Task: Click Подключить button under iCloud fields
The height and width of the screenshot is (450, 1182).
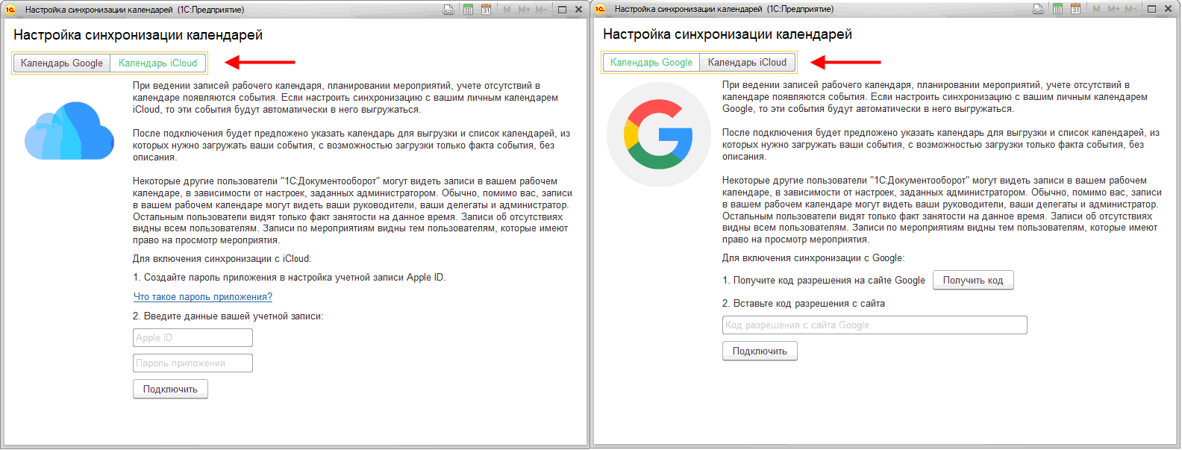Action: [x=170, y=390]
